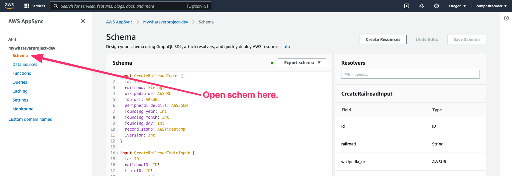
Task: Open Custom domain names link
Action: 30,119
